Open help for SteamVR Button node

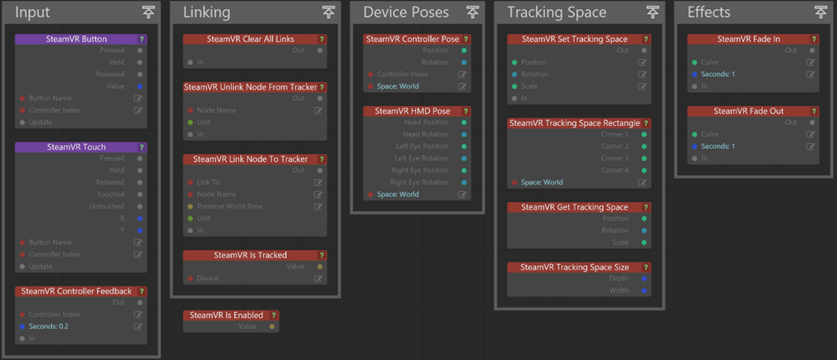[x=141, y=39]
